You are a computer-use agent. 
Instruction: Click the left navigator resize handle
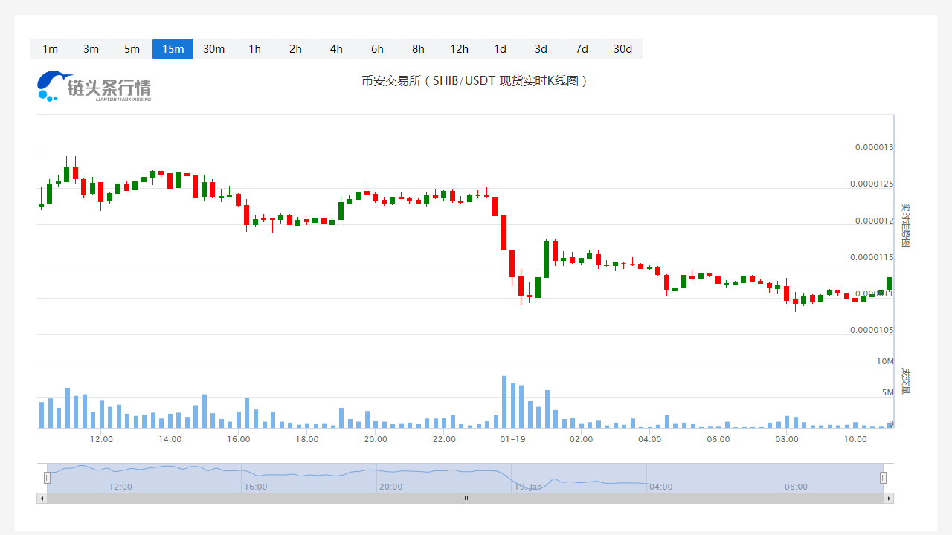click(47, 477)
